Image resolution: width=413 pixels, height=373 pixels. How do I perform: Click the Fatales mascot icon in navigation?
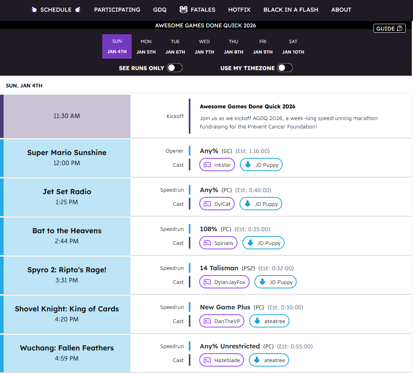[x=183, y=10]
